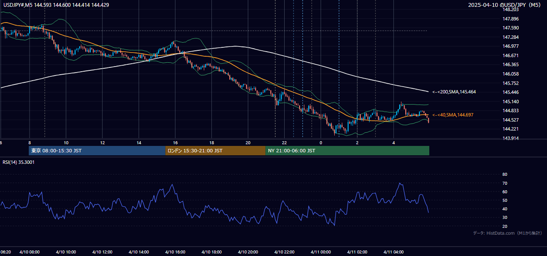The image size is (547, 256).
Task: Select the NY 21:00-06:00 JST session bar
Action: 347,151
